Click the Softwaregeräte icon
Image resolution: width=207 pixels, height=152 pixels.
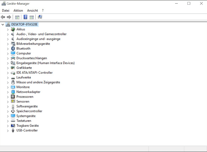(13, 106)
